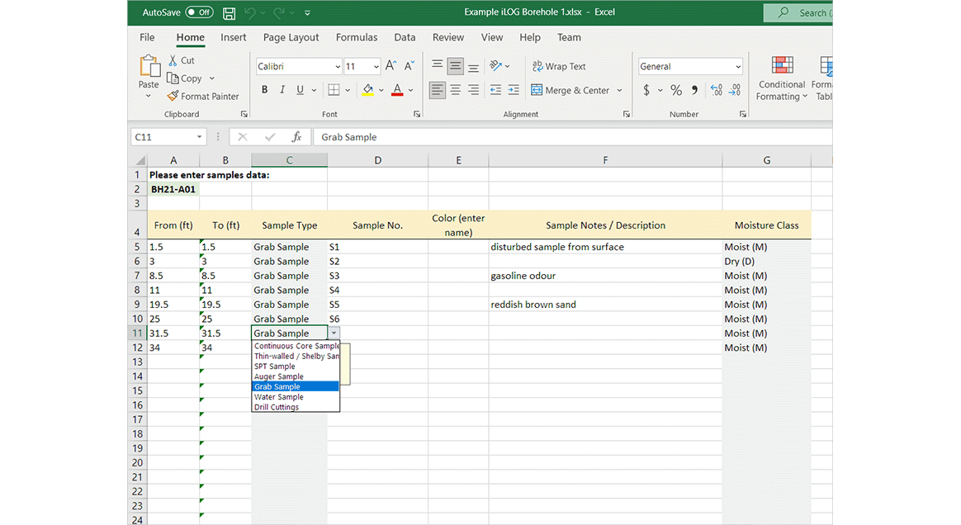Toggle Middle Align
This screenshot has height=525, width=961.
click(x=456, y=65)
